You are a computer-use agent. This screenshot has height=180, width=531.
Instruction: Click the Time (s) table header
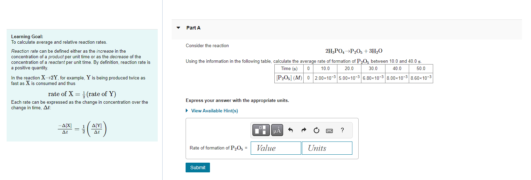click(289, 69)
